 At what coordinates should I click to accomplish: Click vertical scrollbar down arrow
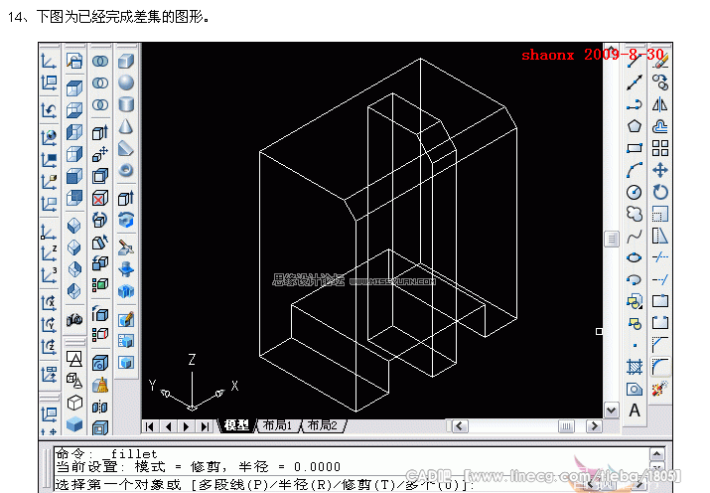(612, 411)
